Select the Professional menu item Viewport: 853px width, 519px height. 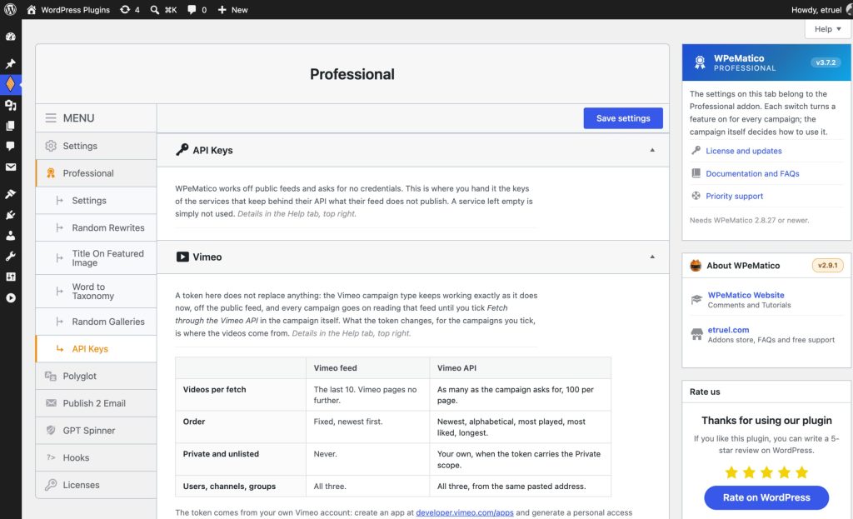(x=97, y=173)
